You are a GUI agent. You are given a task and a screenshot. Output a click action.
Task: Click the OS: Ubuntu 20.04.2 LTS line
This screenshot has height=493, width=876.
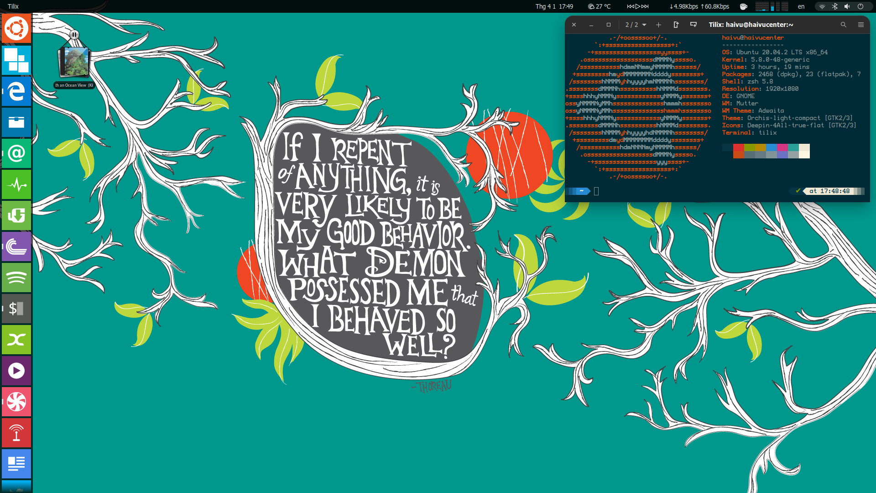click(x=775, y=52)
